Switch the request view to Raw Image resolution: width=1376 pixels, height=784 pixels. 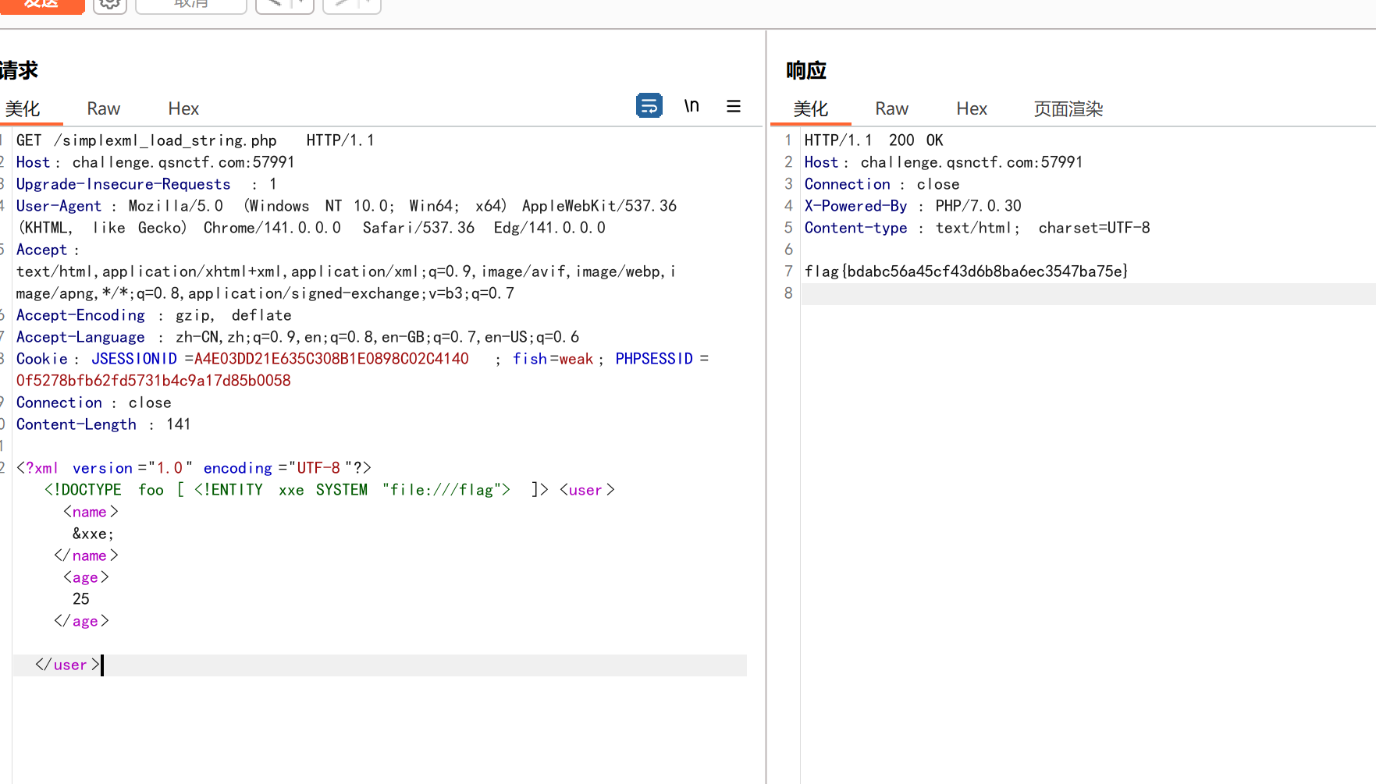(104, 108)
